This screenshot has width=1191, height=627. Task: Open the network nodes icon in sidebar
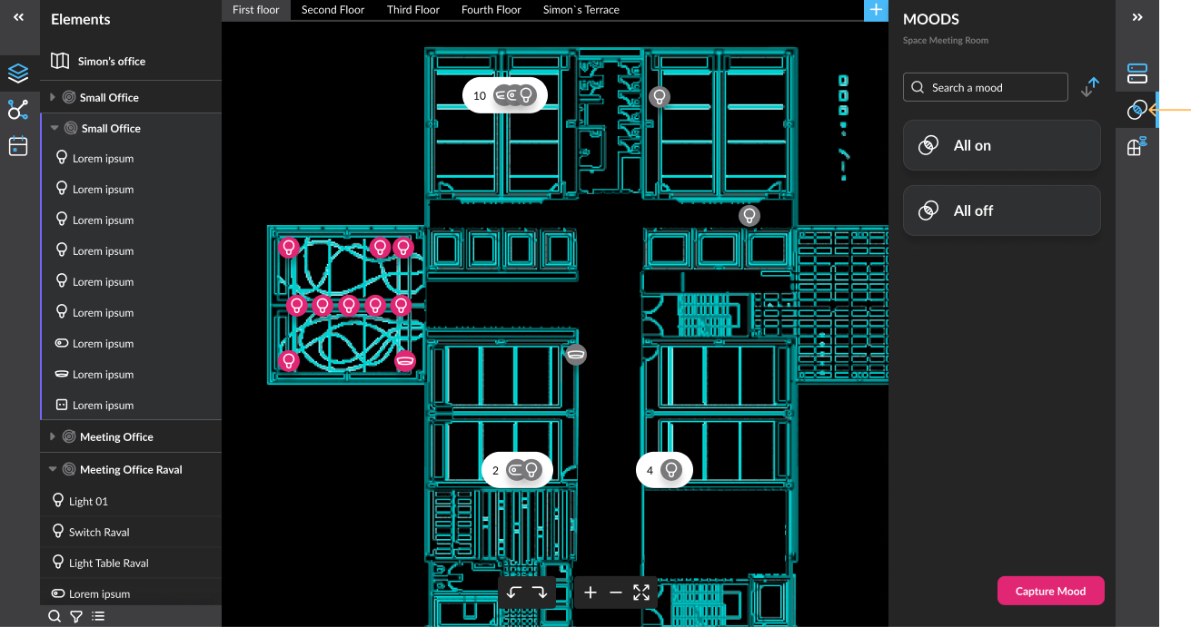point(18,110)
